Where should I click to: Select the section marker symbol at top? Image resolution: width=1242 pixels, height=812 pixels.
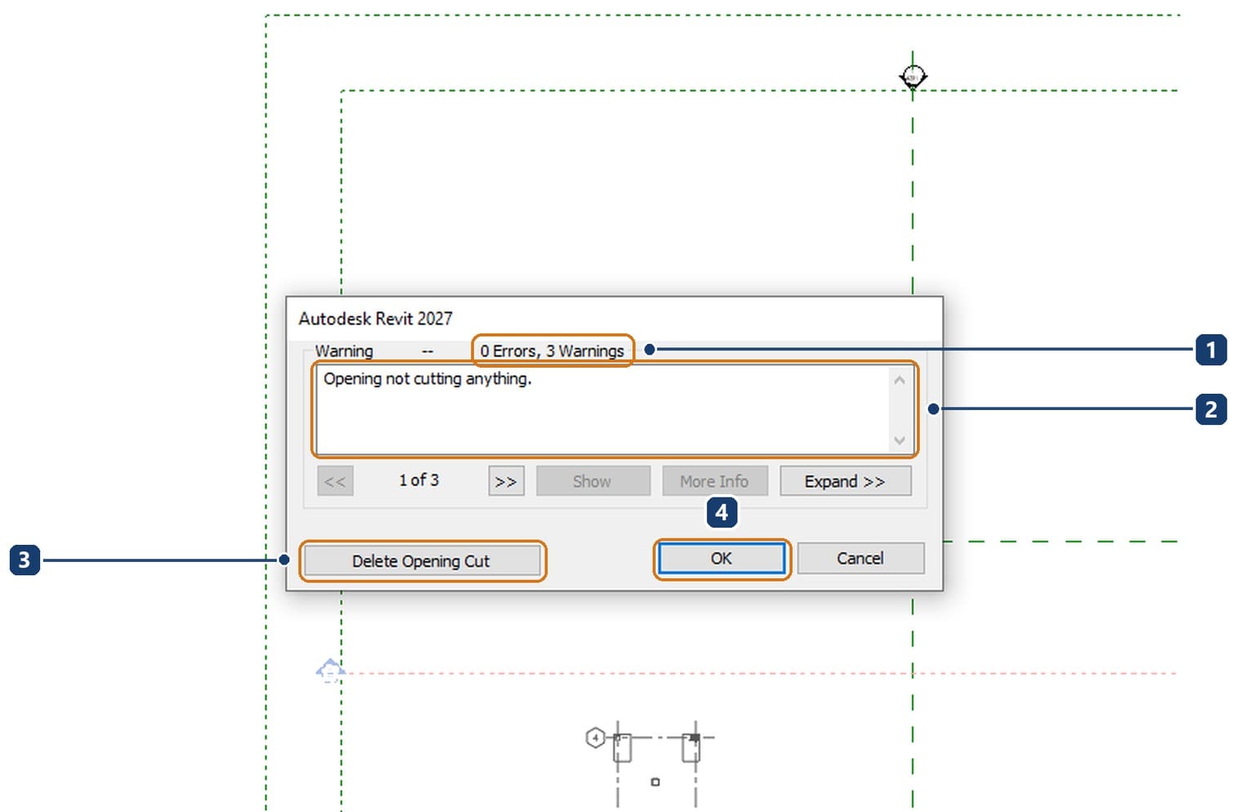point(913,77)
